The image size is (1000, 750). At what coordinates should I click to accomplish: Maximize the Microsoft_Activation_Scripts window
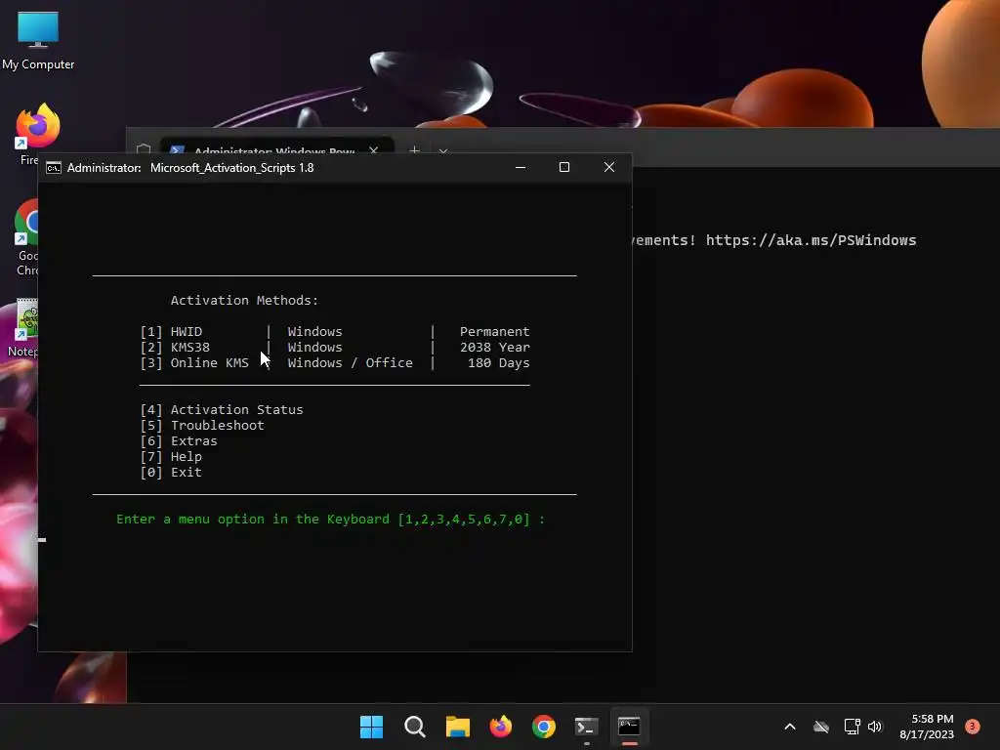[x=564, y=167]
